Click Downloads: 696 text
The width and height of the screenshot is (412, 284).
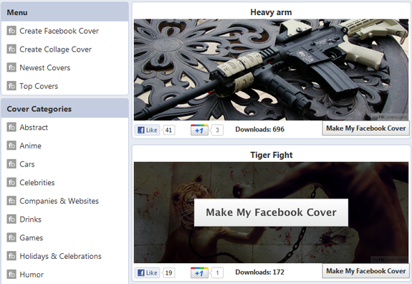click(x=259, y=129)
